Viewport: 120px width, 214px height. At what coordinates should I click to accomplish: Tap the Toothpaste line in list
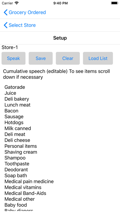[x=17, y=164]
